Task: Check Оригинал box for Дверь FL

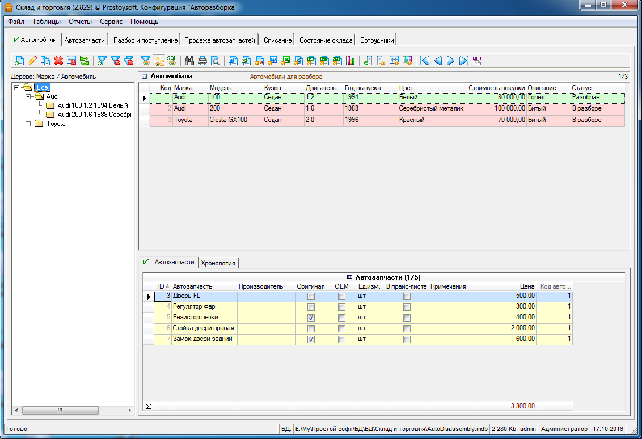Action: (x=311, y=297)
